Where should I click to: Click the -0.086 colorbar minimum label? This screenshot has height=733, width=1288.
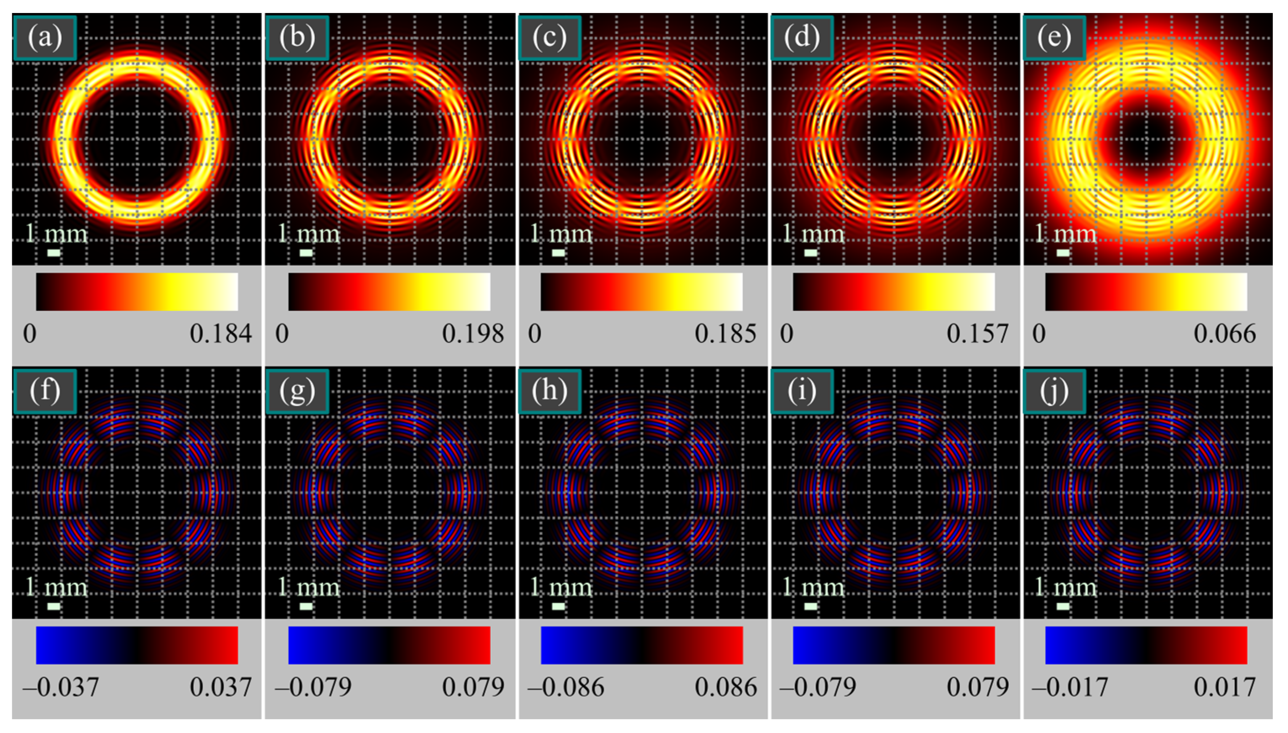[566, 687]
